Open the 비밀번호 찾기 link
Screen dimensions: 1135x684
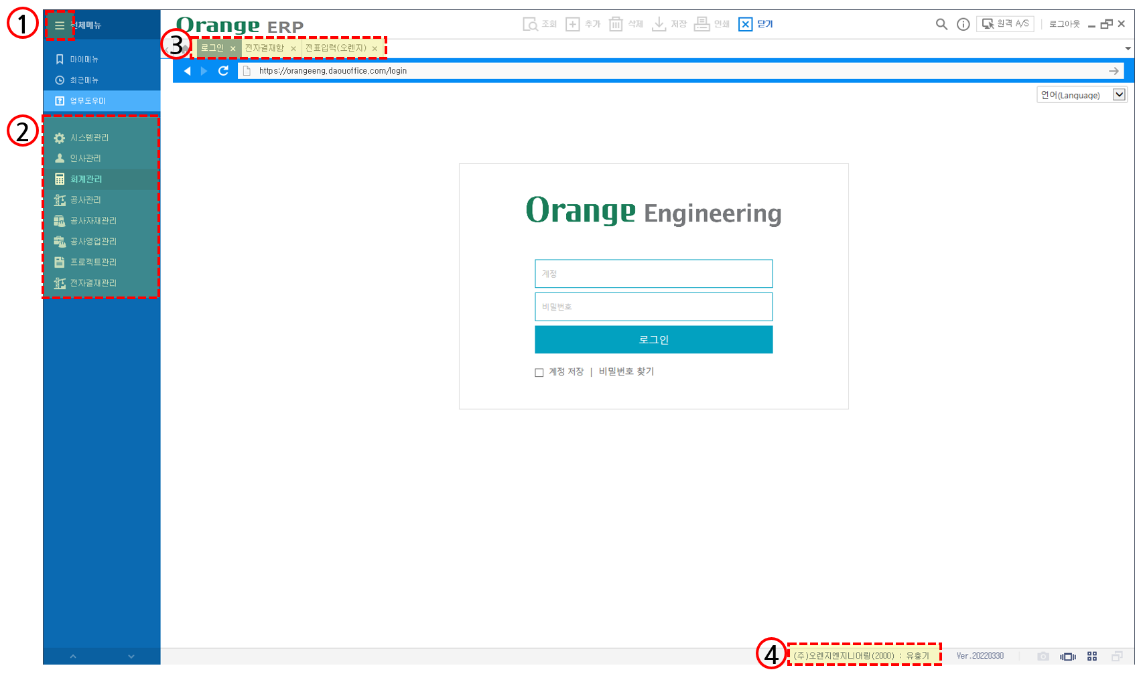626,371
